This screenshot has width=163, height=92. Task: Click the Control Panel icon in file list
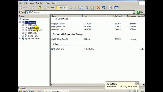52,49
